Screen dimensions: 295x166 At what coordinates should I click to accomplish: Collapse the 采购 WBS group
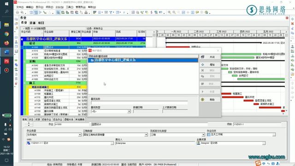(24, 61)
